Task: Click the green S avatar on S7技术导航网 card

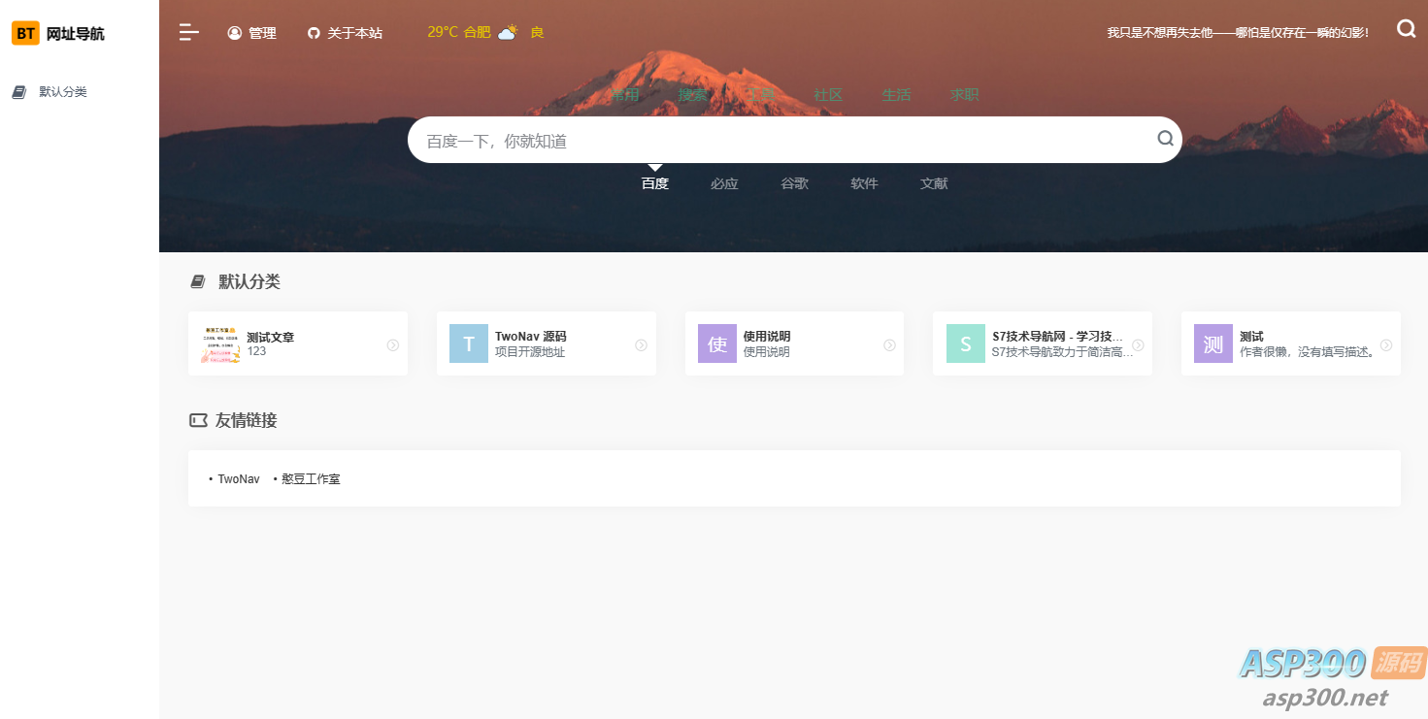Action: [965, 343]
